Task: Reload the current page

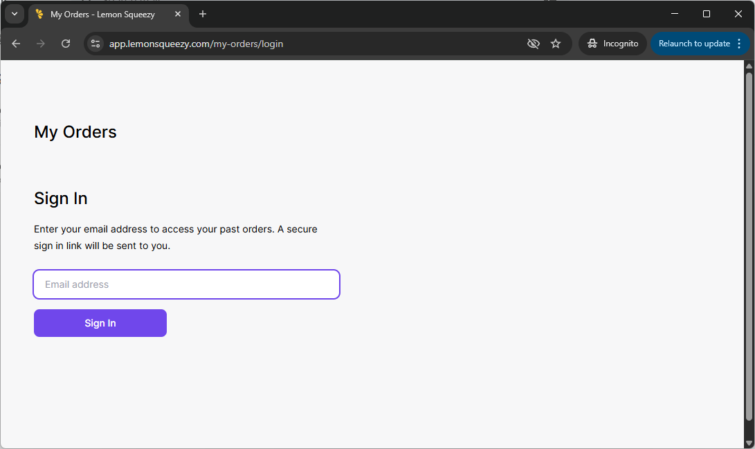Action: click(x=66, y=44)
